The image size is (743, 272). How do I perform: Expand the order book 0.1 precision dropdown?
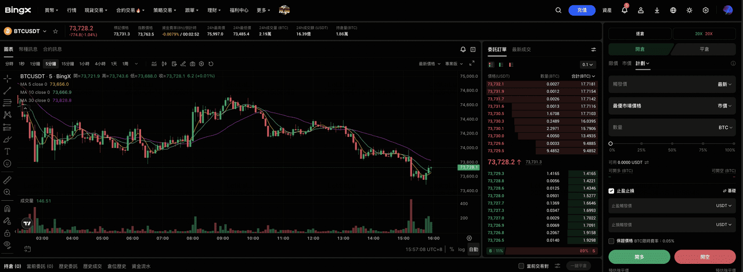click(x=588, y=64)
